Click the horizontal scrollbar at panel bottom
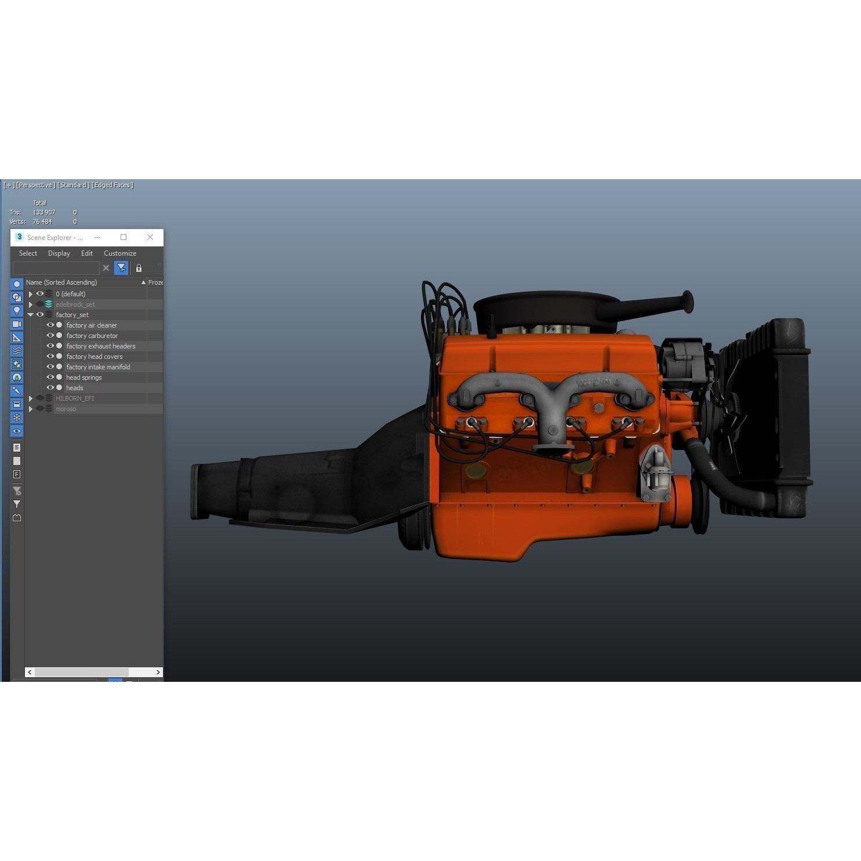 81,672
